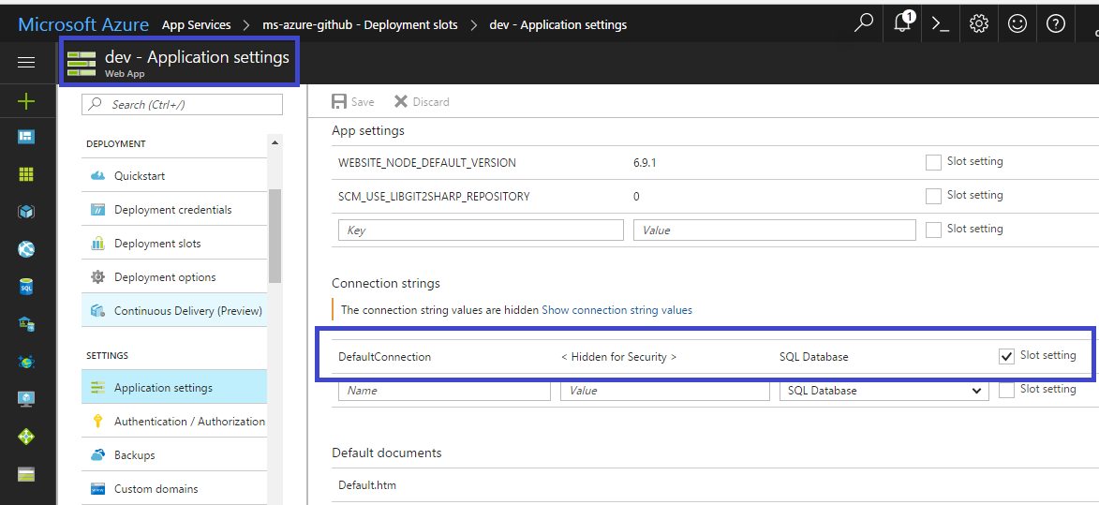Open SQL databases icon in left sidebar
Viewport: 1099px width, 505px height.
26,288
